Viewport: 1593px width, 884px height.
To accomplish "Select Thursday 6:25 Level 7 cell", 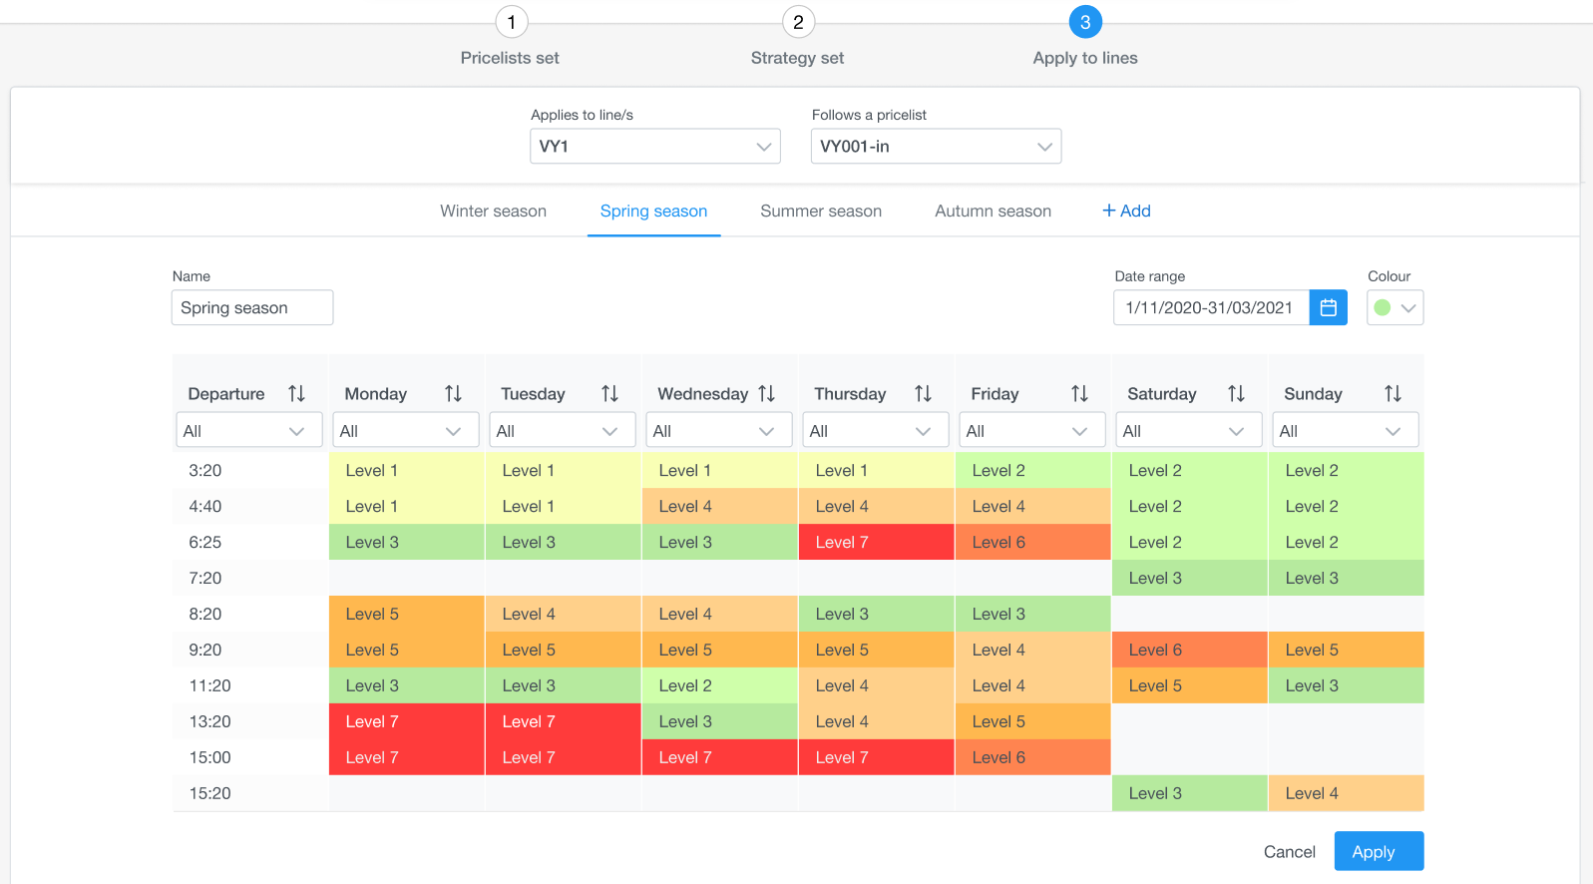I will (x=877, y=542).
